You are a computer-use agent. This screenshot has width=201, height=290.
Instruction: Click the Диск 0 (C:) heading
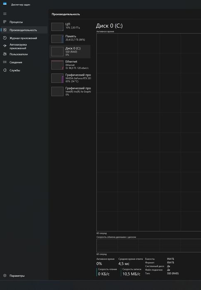click(x=109, y=26)
